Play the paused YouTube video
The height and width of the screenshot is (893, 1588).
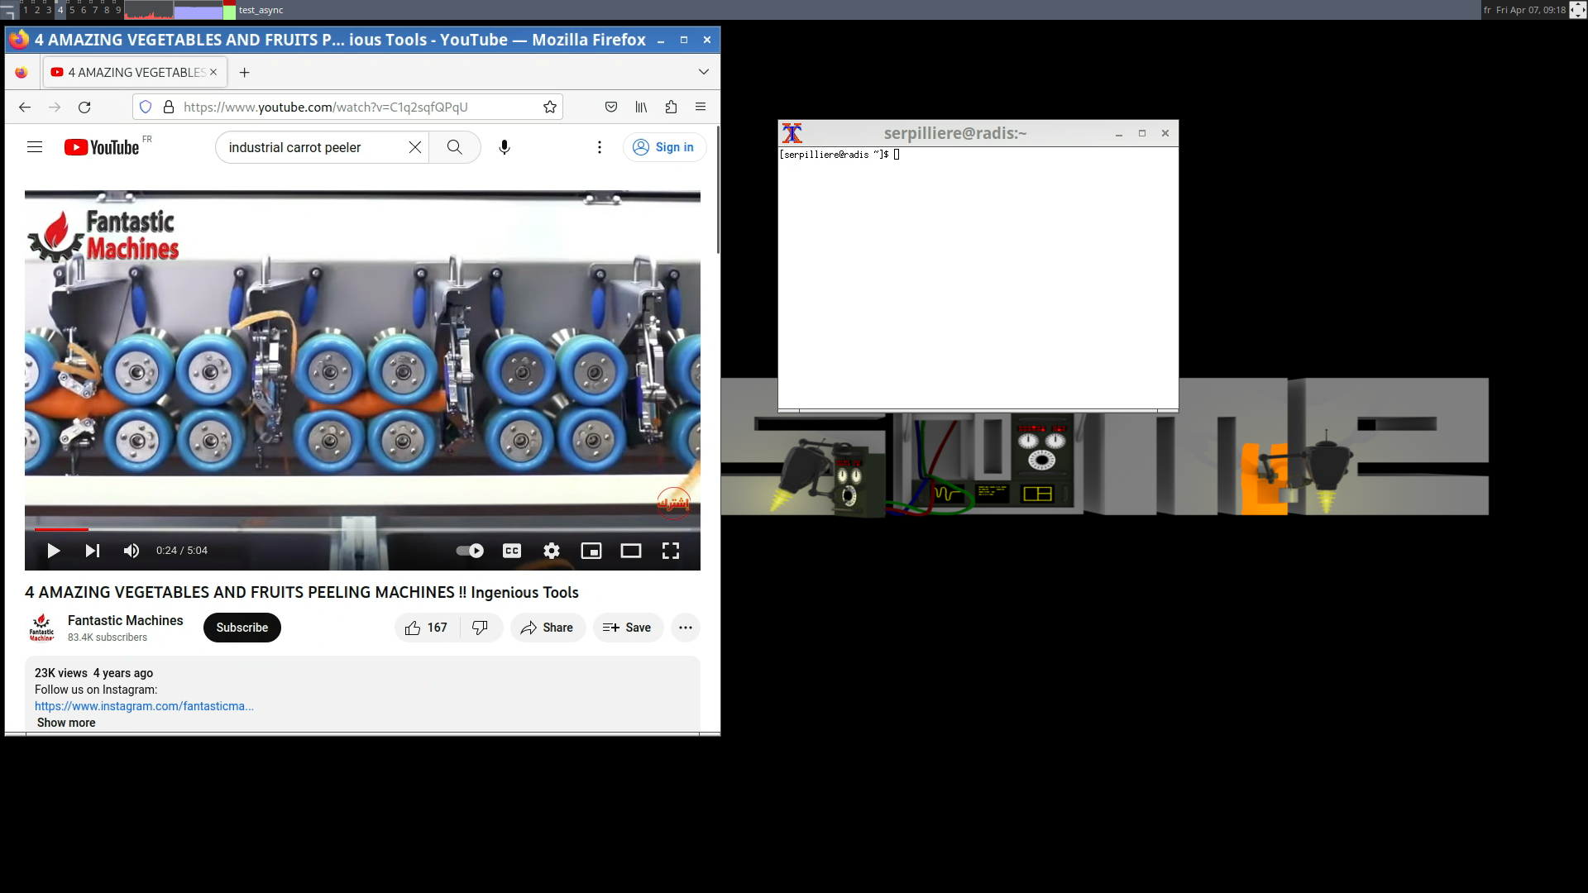pyautogui.click(x=54, y=551)
